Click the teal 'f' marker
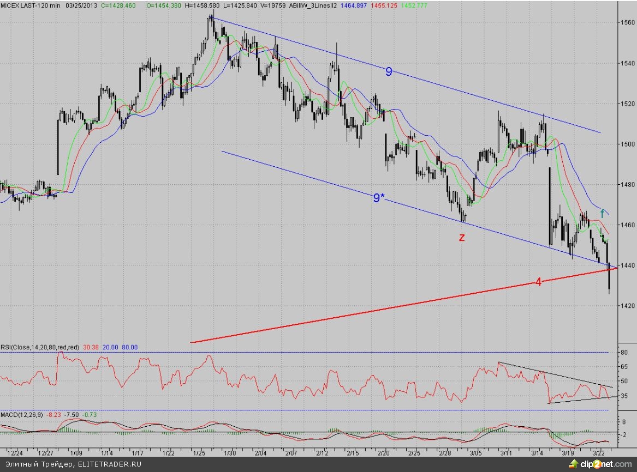Screen dimensions: 637x472 coord(602,214)
